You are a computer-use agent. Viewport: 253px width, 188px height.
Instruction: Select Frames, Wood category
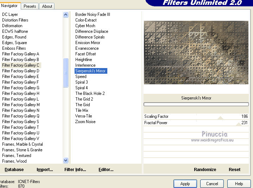click(x=14, y=161)
